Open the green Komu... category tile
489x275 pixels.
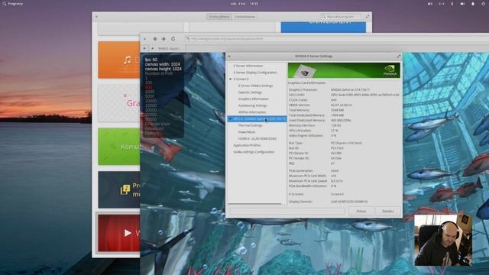click(119, 146)
